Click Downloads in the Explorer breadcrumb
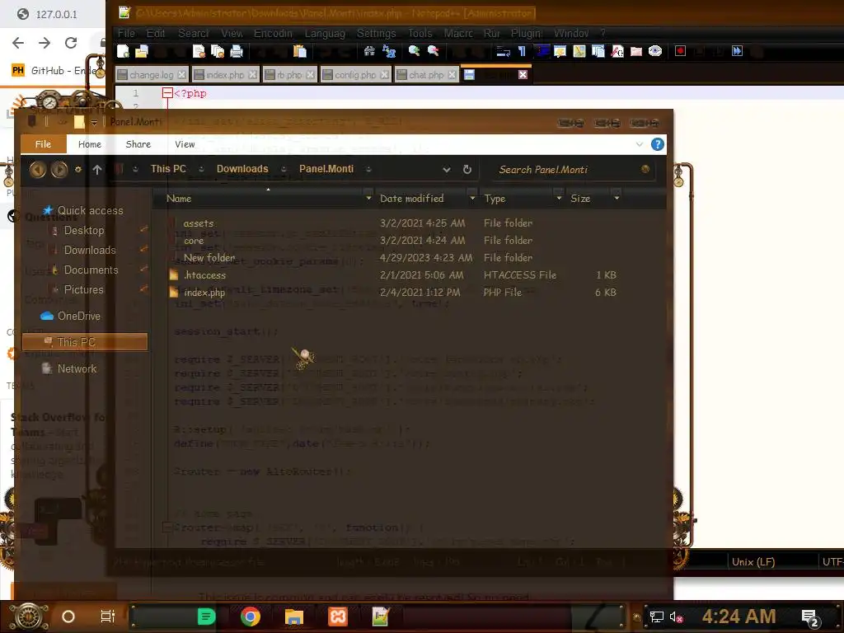Viewport: 844px width, 633px height. tap(242, 169)
